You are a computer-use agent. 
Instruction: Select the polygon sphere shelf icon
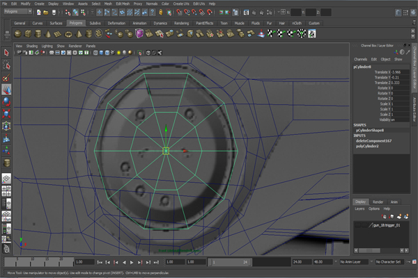tap(18, 34)
